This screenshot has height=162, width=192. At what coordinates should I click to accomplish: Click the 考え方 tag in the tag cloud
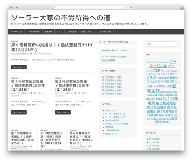point(169,115)
